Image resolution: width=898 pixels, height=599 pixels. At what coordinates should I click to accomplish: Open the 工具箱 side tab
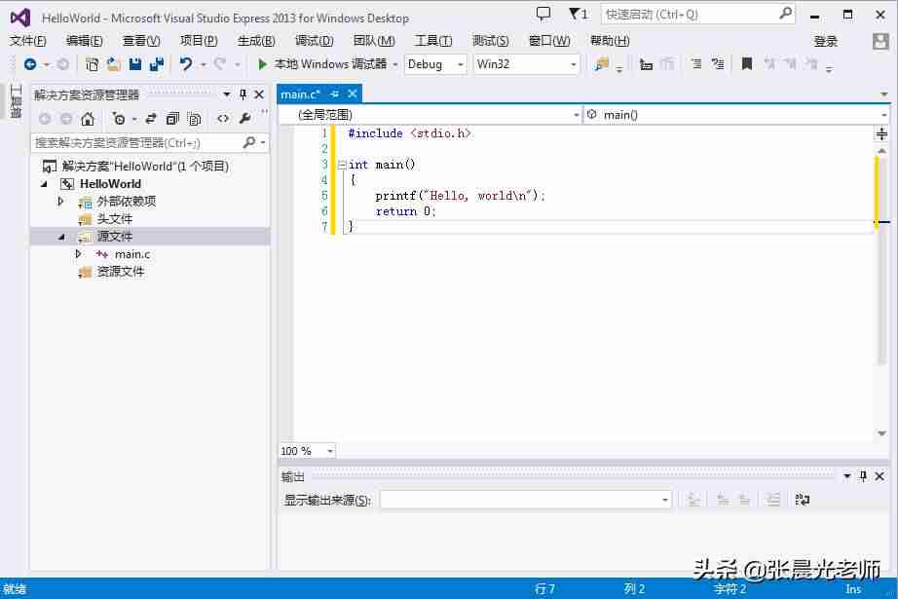click(x=16, y=101)
